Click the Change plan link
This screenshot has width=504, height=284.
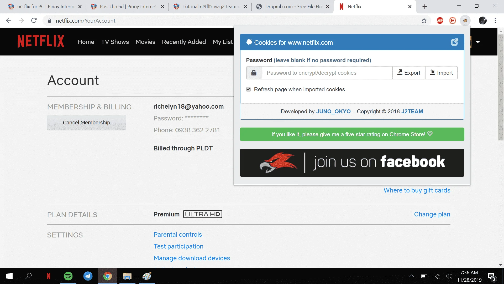pos(432,214)
